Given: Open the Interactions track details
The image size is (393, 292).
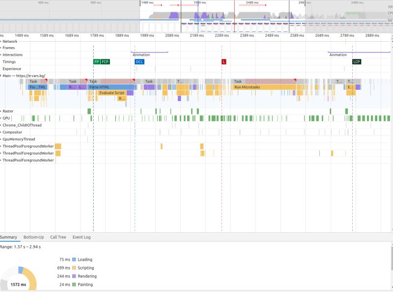Looking at the screenshot, I should 2,54.
